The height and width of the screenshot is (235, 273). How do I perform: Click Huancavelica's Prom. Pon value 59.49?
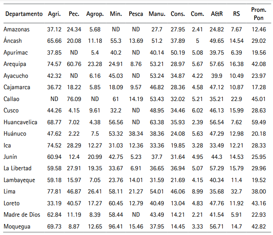tap(259, 122)
